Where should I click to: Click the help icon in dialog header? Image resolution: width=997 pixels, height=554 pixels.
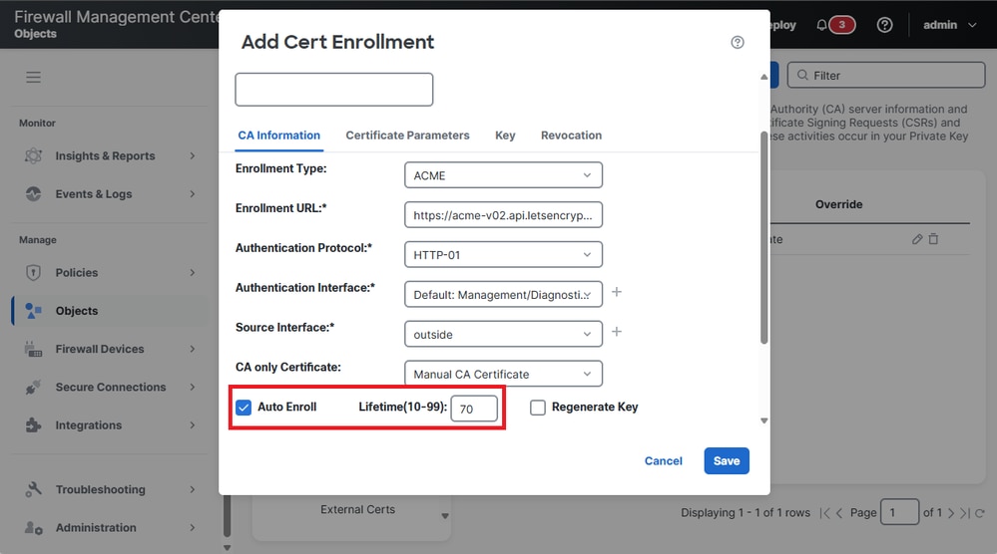pyautogui.click(x=738, y=42)
